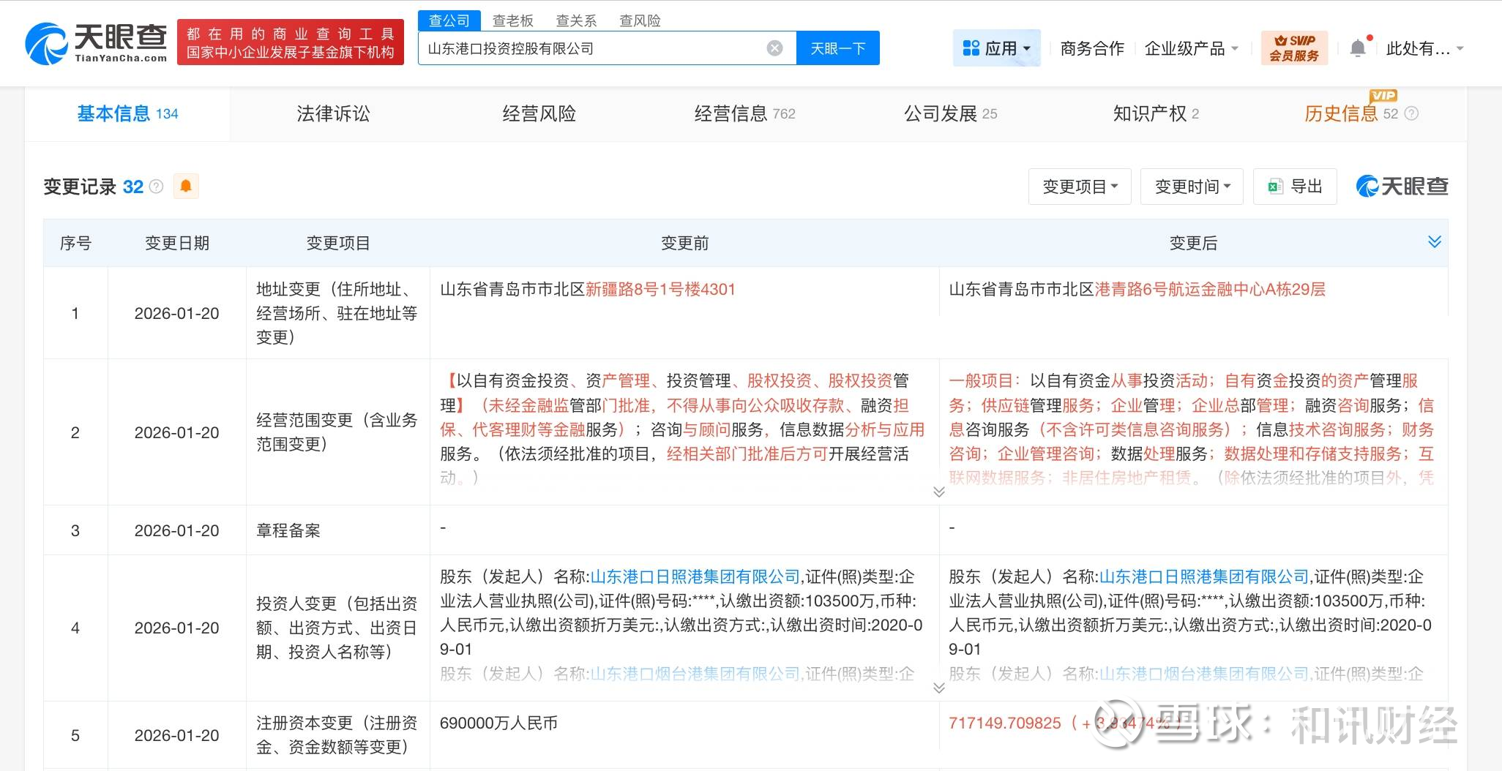Switch to 经营信息 tab
The image size is (1502, 771).
click(744, 113)
